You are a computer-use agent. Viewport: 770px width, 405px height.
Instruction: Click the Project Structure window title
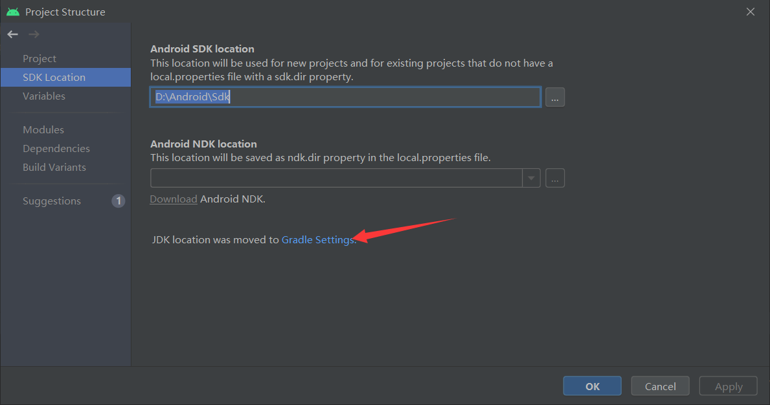click(x=65, y=12)
